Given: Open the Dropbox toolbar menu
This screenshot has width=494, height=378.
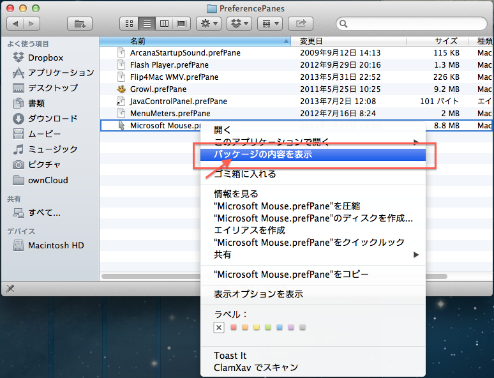Looking at the screenshot, I should click(239, 24).
